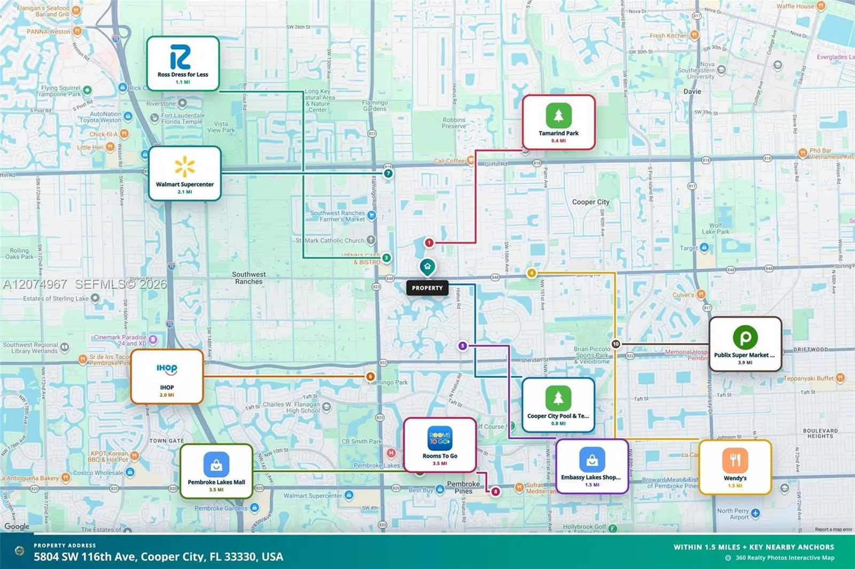
Task: Click the Southwest Ranches area label
Action: (249, 278)
